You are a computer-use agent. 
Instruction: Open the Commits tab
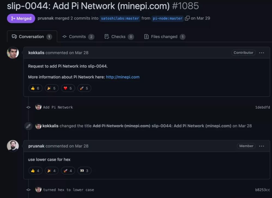[x=78, y=37]
